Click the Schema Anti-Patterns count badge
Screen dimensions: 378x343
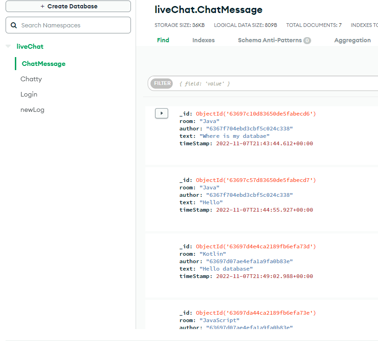(307, 41)
